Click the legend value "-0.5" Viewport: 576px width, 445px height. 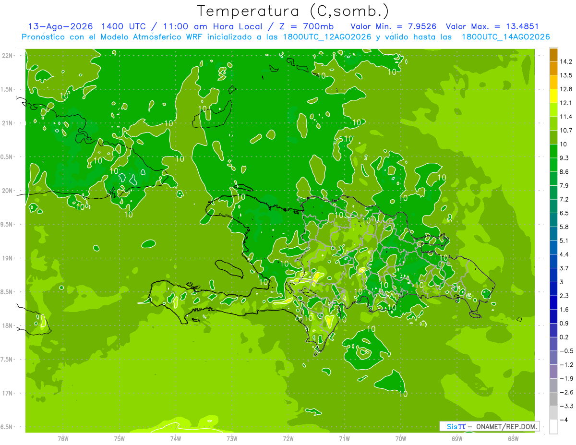[x=566, y=351]
